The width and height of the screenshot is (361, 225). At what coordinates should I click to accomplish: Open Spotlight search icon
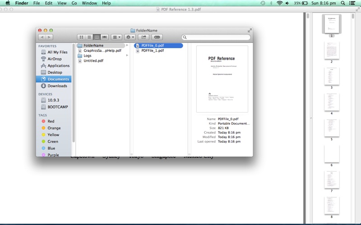pos(343,3)
